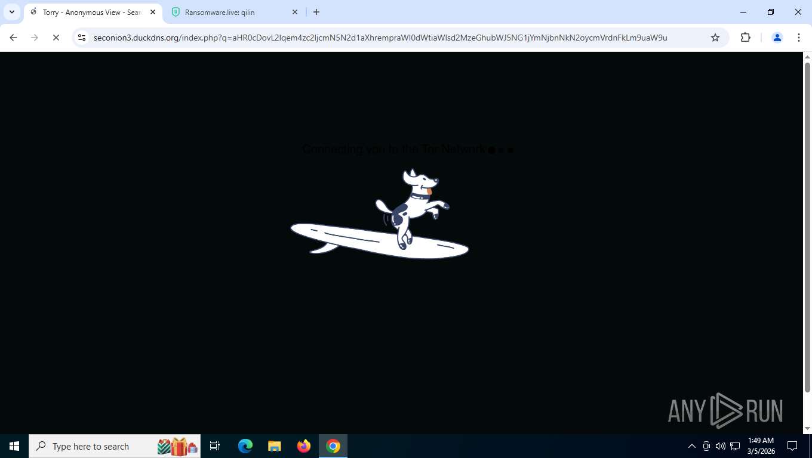Open the volume control in system tray
The width and height of the screenshot is (812, 458).
pos(721,446)
